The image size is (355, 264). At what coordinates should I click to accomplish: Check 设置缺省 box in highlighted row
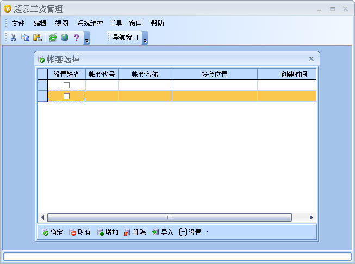click(66, 96)
